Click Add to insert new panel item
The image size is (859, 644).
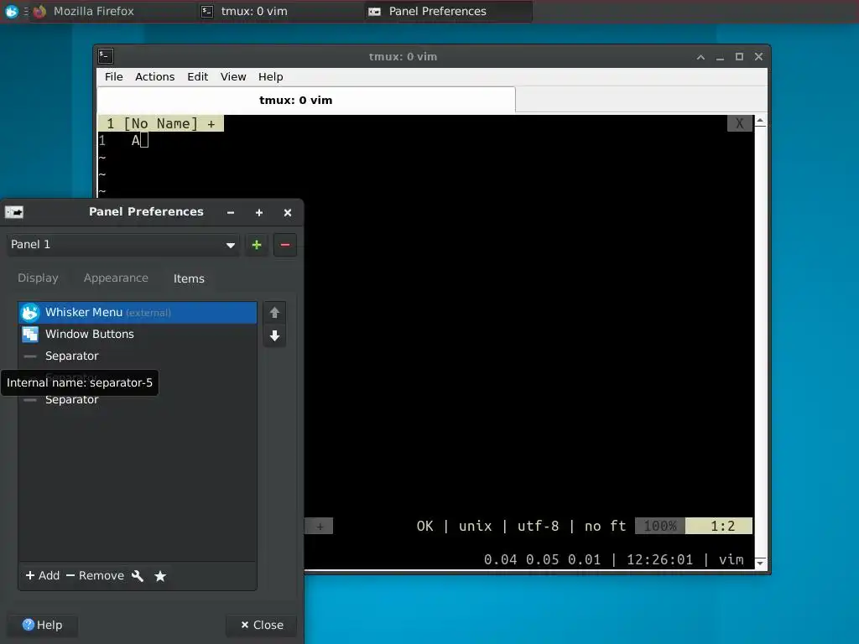point(42,575)
